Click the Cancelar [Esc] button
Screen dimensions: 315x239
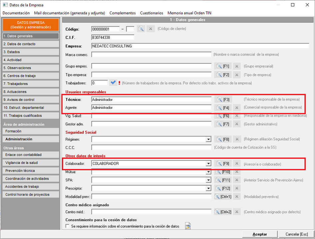tap(294, 234)
